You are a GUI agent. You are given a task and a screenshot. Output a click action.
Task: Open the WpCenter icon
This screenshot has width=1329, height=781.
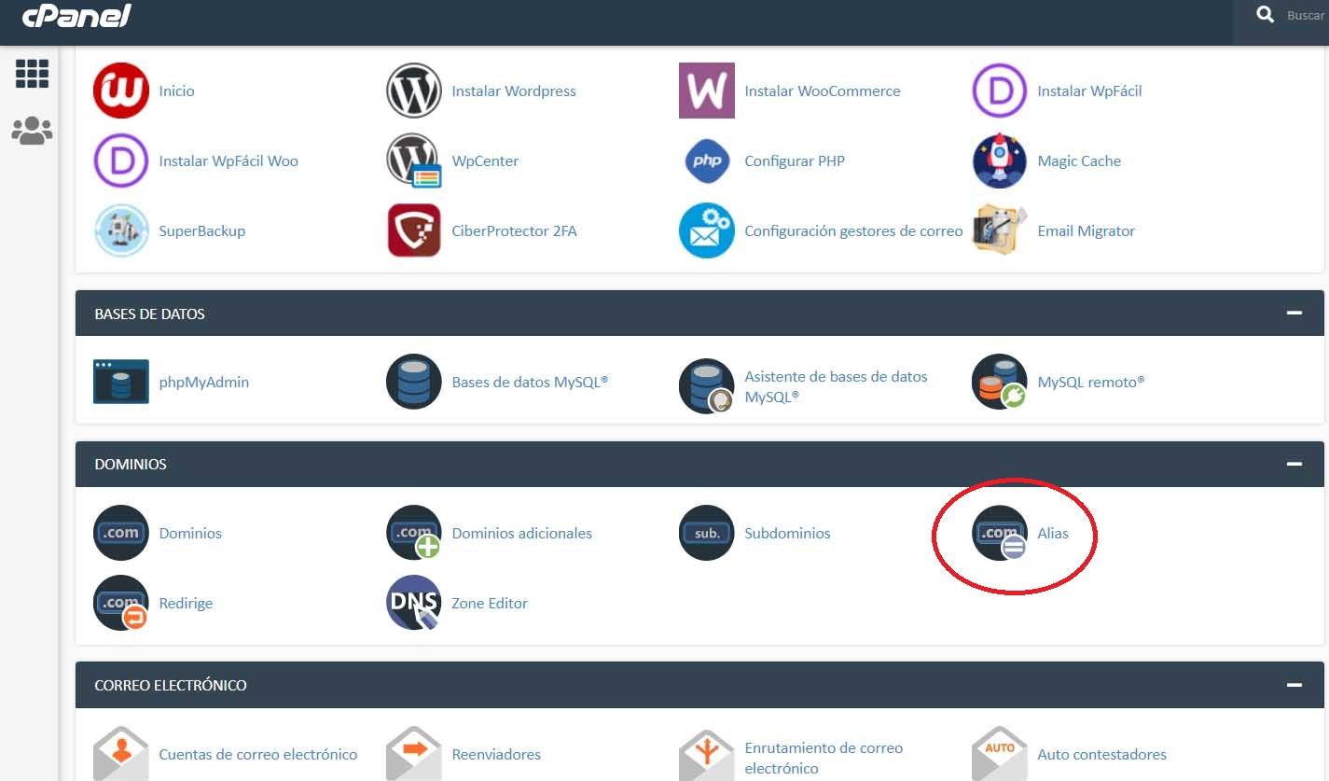pos(414,160)
